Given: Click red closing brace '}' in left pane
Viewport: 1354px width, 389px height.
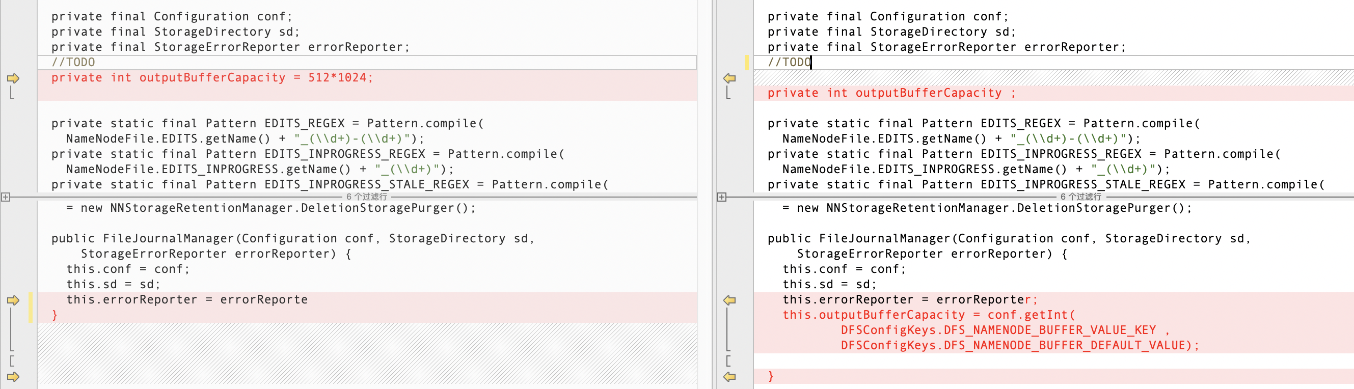Looking at the screenshot, I should (x=55, y=315).
